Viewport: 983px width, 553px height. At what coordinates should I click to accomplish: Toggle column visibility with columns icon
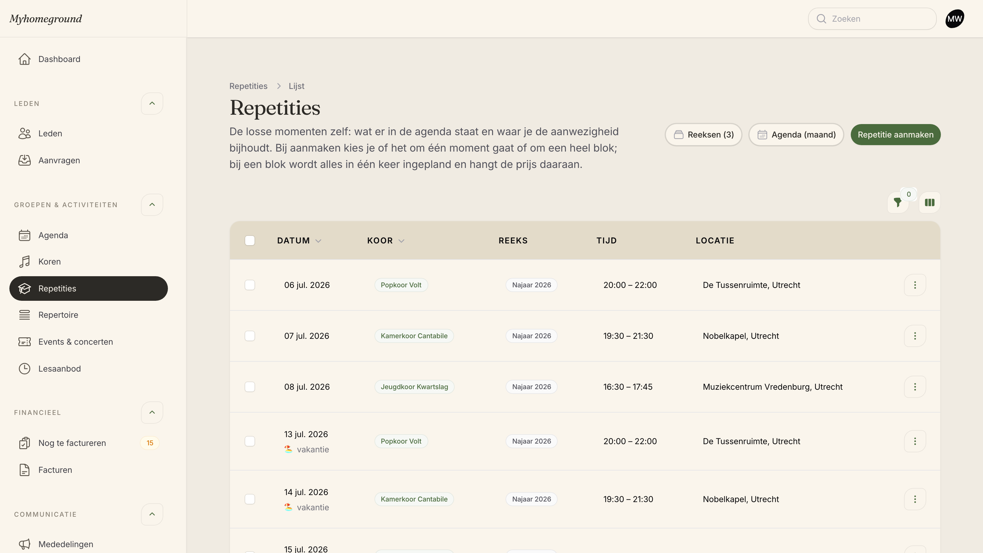pyautogui.click(x=929, y=202)
